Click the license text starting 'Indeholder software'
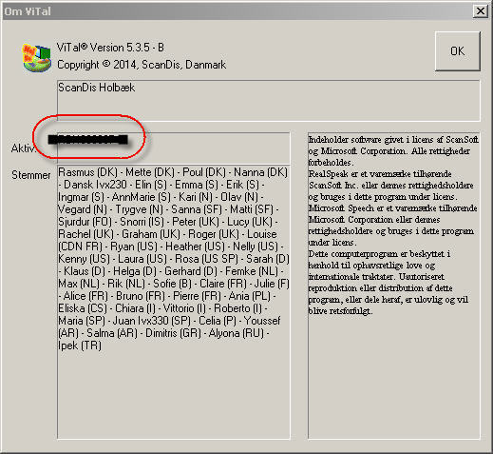 [x=393, y=151]
